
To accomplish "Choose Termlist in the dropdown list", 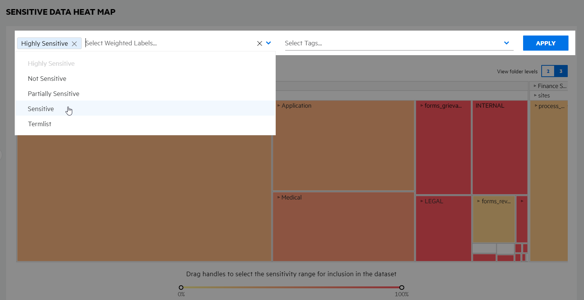I will [39, 124].
